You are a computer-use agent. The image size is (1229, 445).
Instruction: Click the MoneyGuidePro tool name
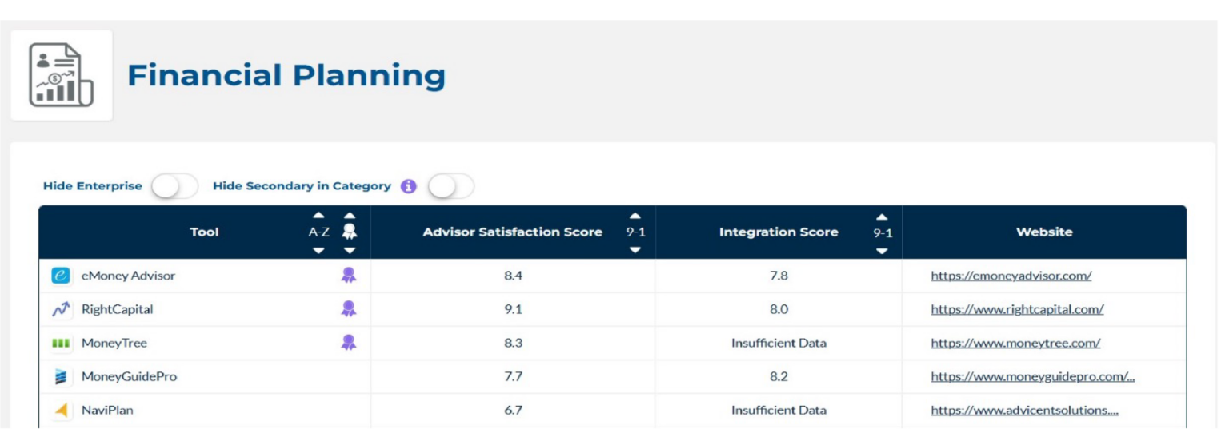pos(129,377)
